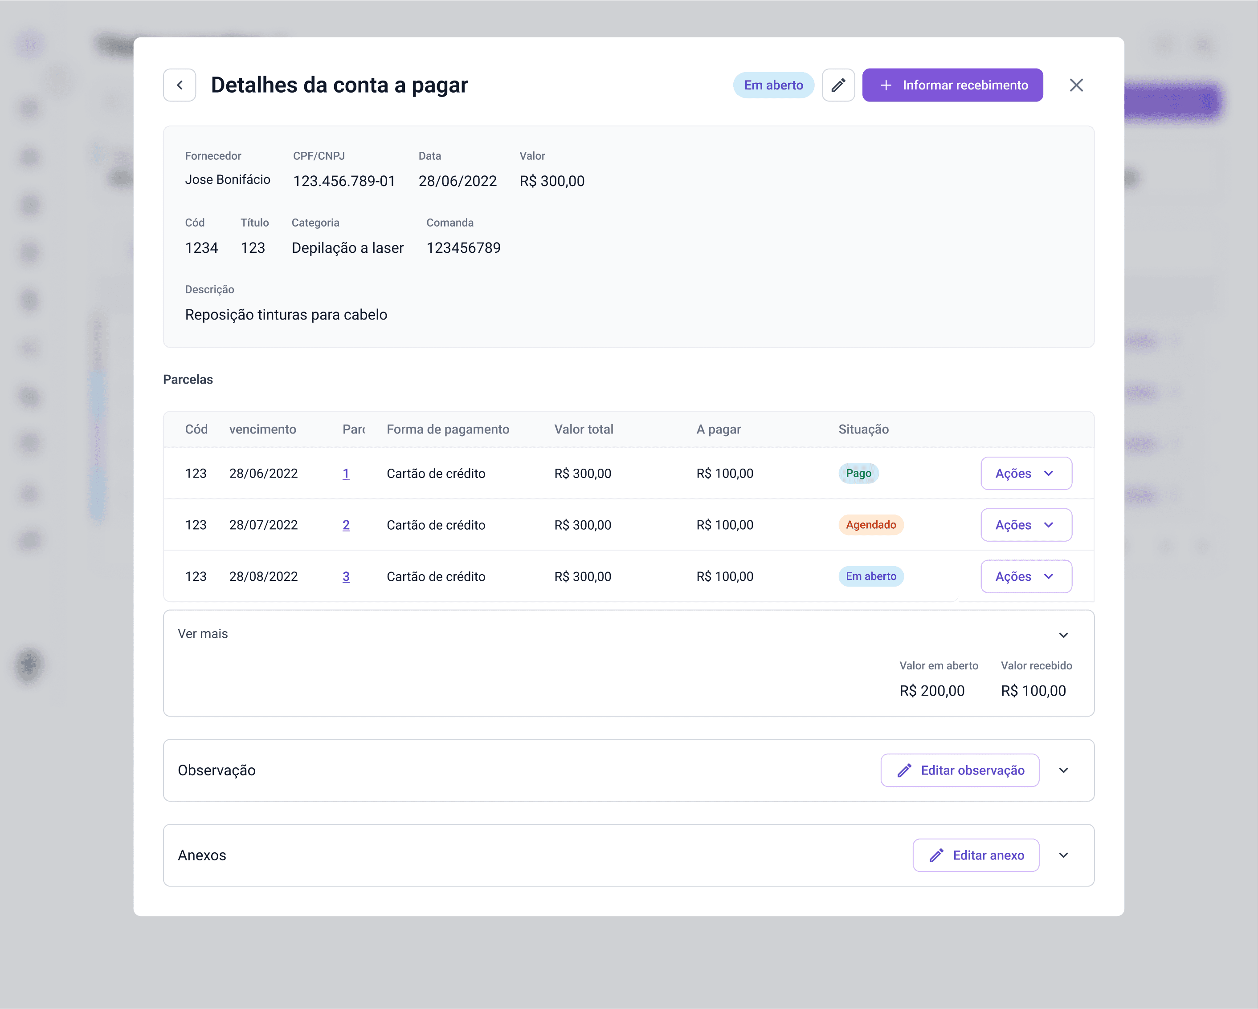Select Cód value 1234
Image resolution: width=1258 pixels, height=1009 pixels.
(x=201, y=248)
